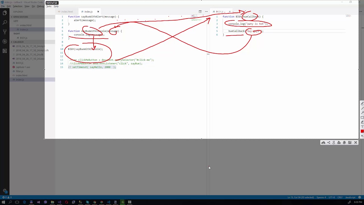
Task: Open Source Control view in activity bar
Action: (5, 32)
